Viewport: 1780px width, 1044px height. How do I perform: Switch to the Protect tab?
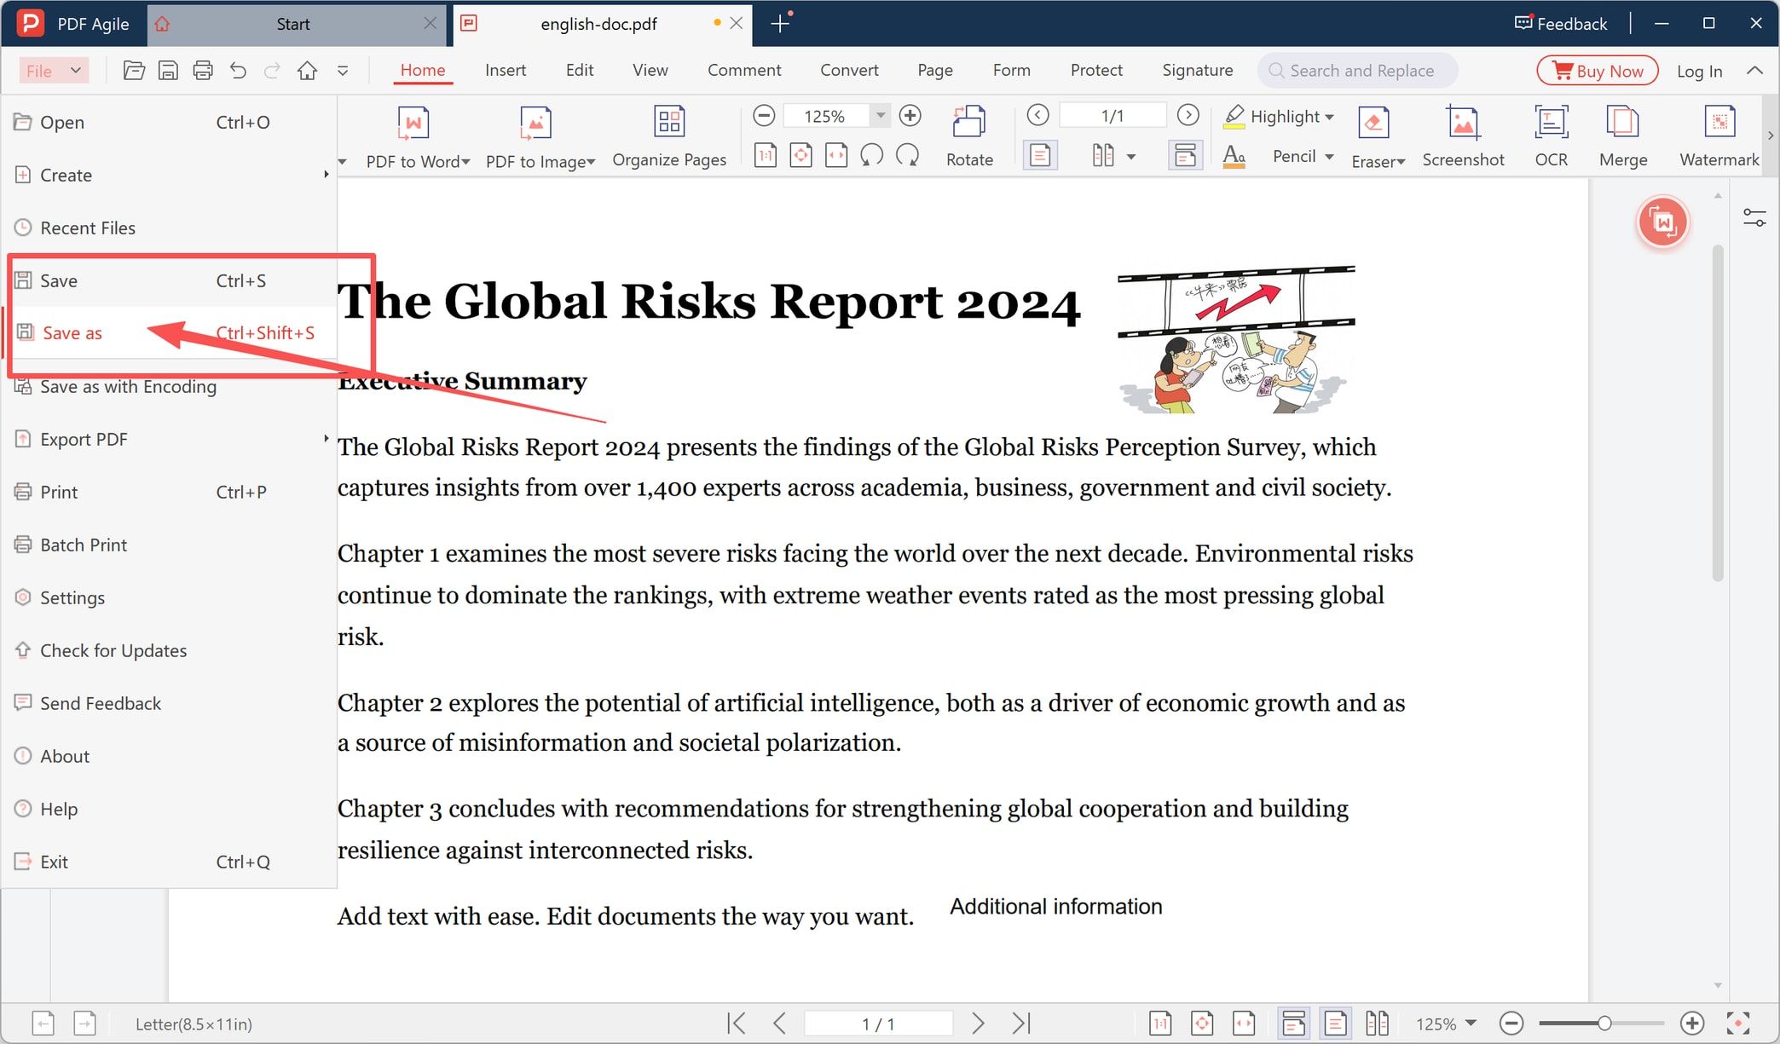click(1096, 71)
